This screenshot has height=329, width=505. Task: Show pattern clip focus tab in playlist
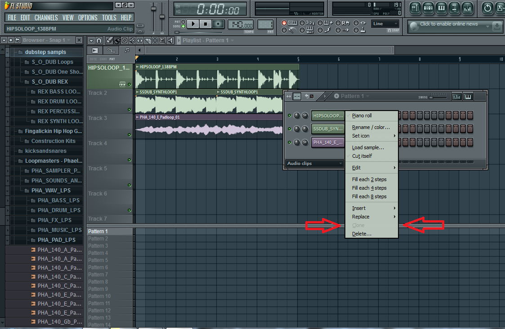click(127, 50)
